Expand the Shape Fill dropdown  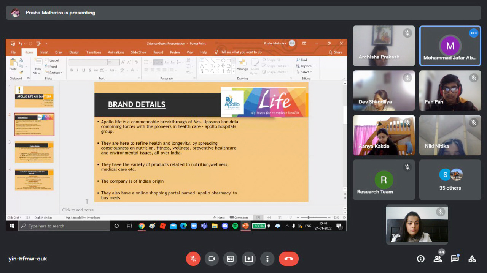pos(272,60)
